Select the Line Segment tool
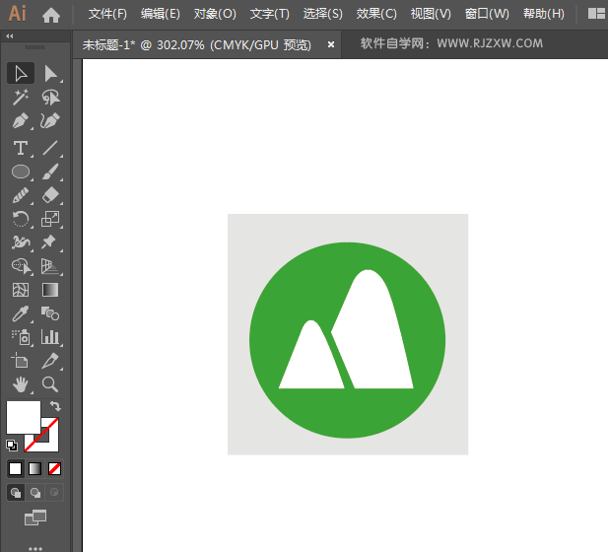 click(51, 148)
